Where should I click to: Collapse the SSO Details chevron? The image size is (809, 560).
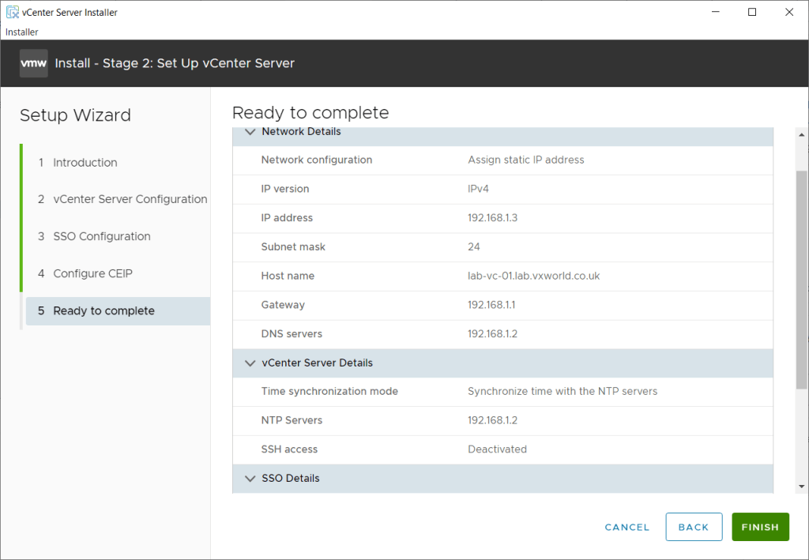coord(250,479)
